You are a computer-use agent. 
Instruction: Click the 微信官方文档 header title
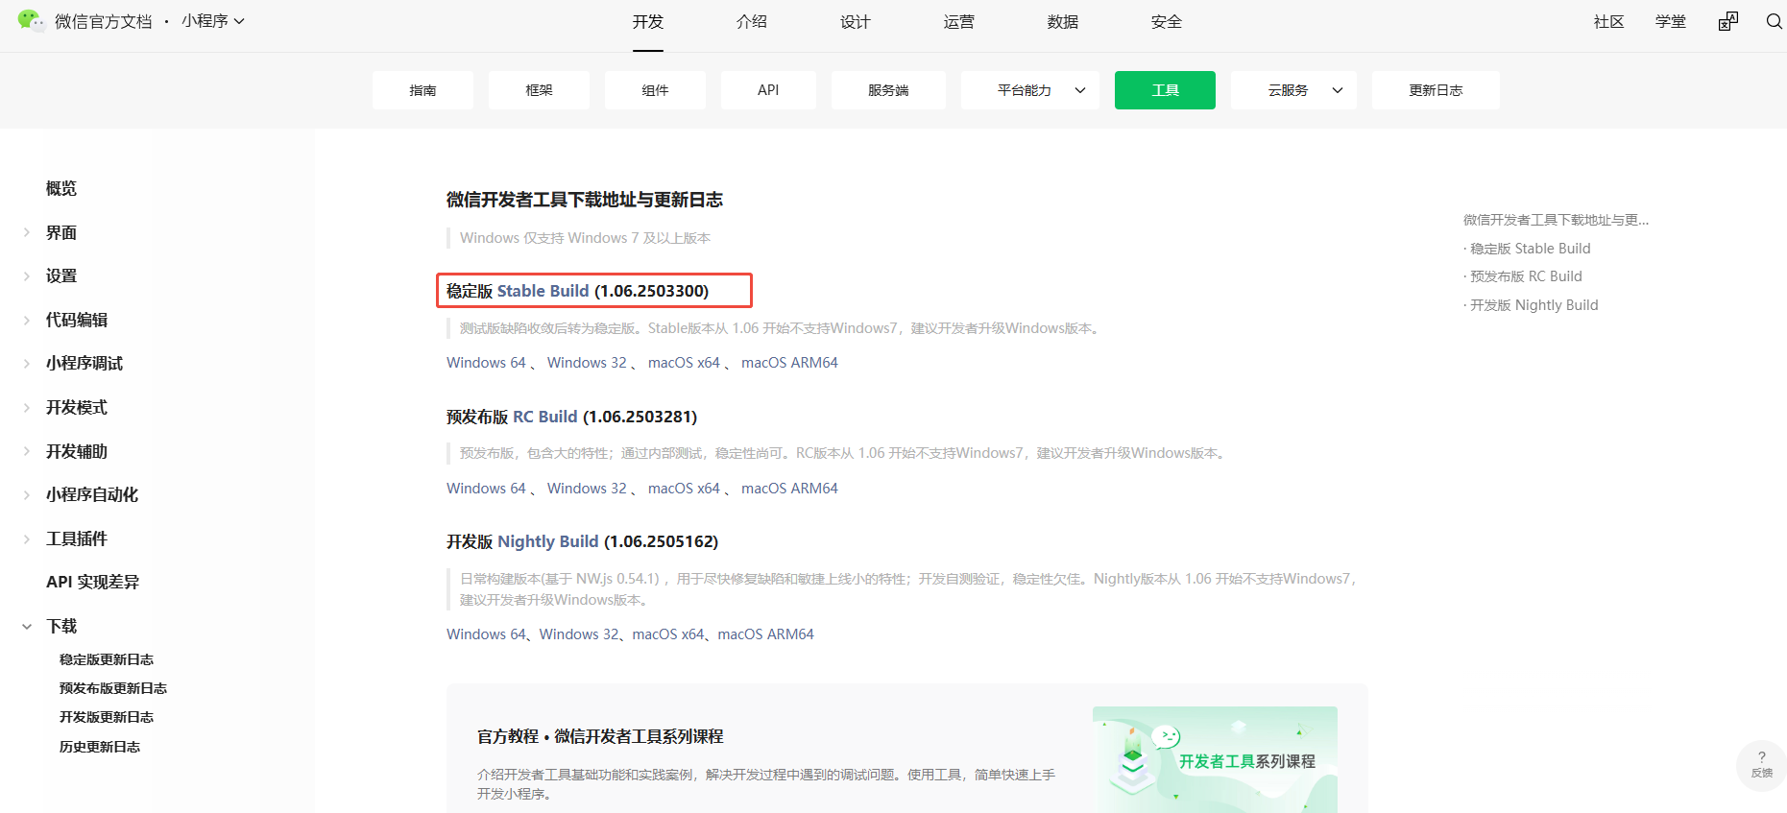coord(103,21)
